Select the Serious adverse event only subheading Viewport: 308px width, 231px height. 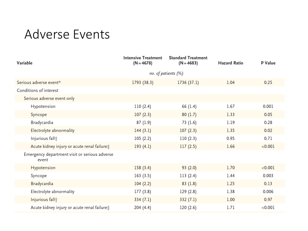pos(49,98)
